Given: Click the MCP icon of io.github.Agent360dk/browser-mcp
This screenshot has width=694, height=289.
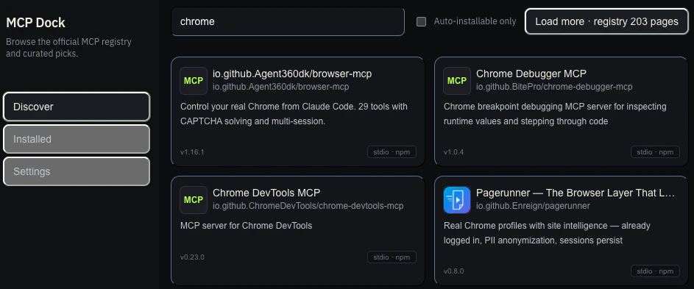Looking at the screenshot, I should 194,81.
